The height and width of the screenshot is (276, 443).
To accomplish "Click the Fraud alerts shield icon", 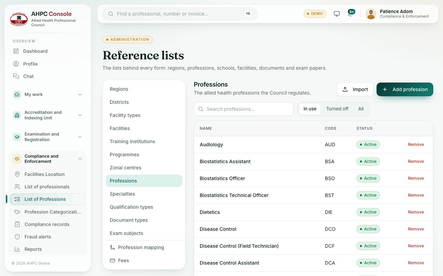I will pos(17,237).
